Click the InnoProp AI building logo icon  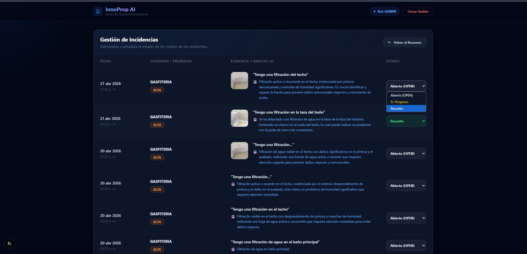click(x=98, y=11)
